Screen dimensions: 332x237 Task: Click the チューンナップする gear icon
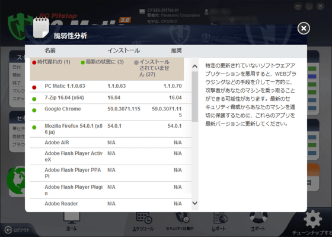(x=313, y=219)
